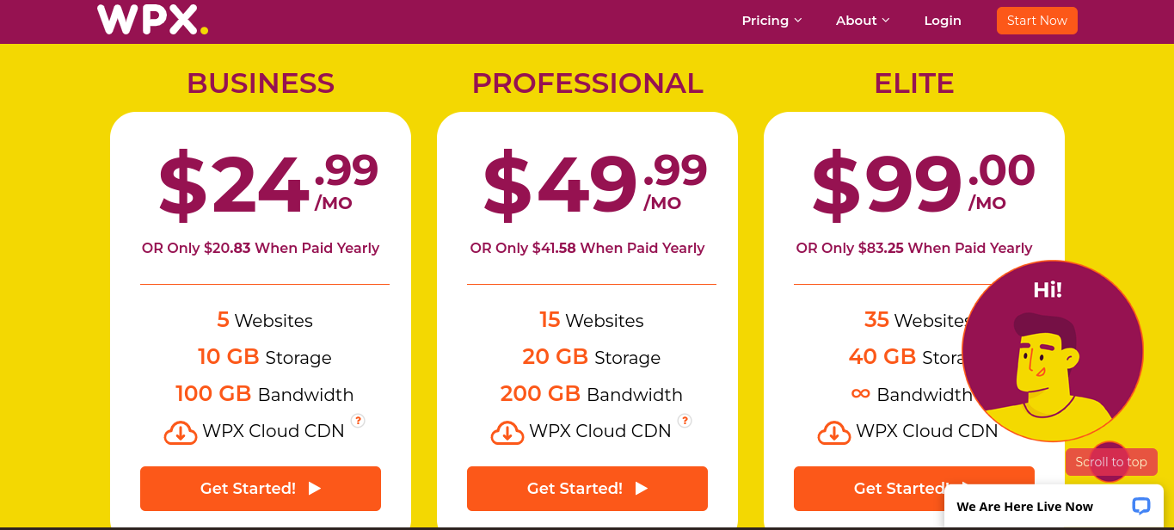Click the Business plan CDN help question mark
Screen dimensions: 1174x530
tap(358, 421)
